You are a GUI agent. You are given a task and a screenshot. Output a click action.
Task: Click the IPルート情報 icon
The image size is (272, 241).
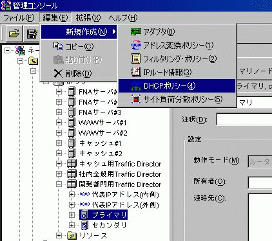(x=136, y=72)
